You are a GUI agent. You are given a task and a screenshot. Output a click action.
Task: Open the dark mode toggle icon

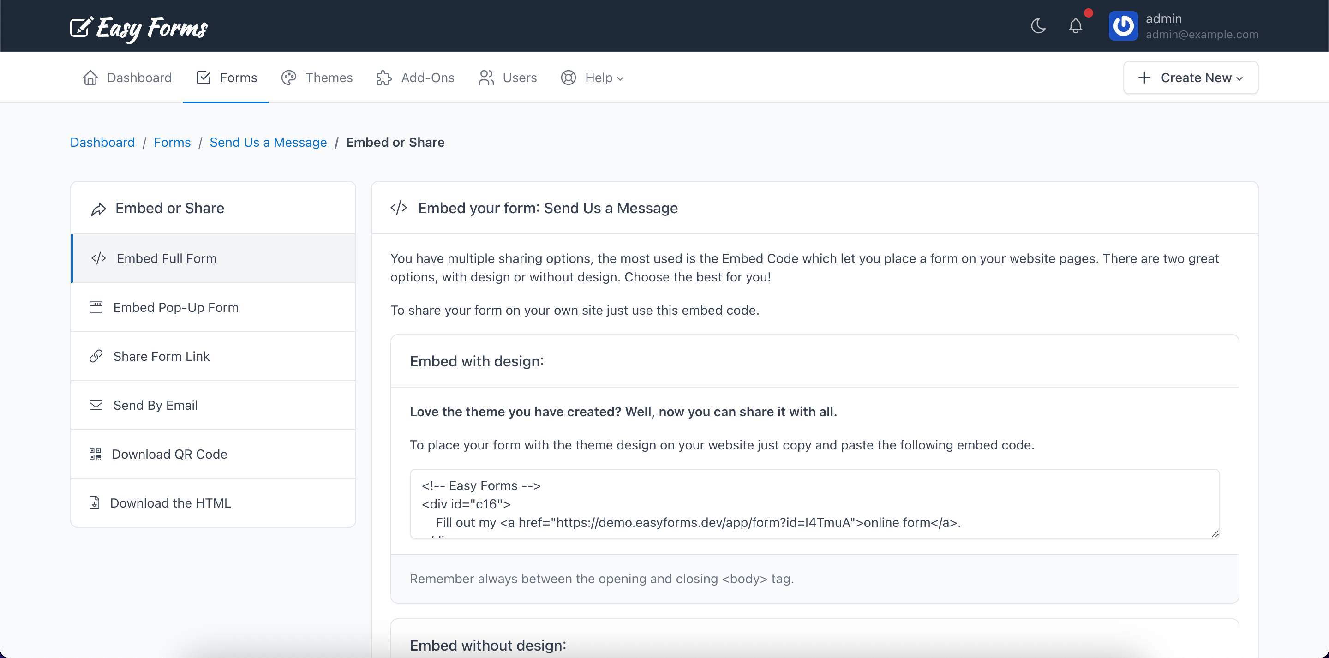click(x=1037, y=26)
